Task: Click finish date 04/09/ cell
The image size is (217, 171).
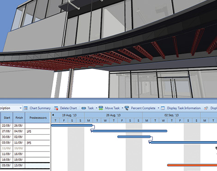Action: (19, 131)
